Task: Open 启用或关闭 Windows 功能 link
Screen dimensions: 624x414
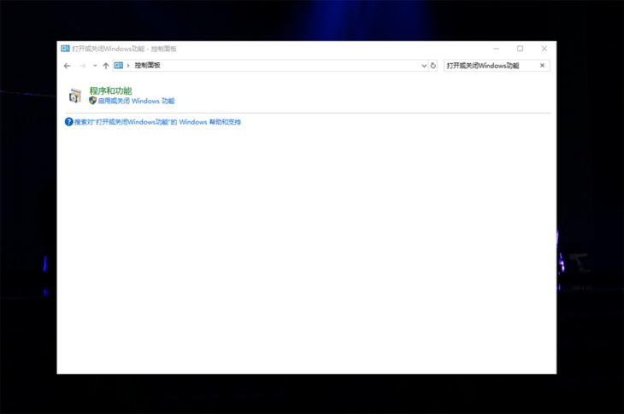Action: (136, 101)
